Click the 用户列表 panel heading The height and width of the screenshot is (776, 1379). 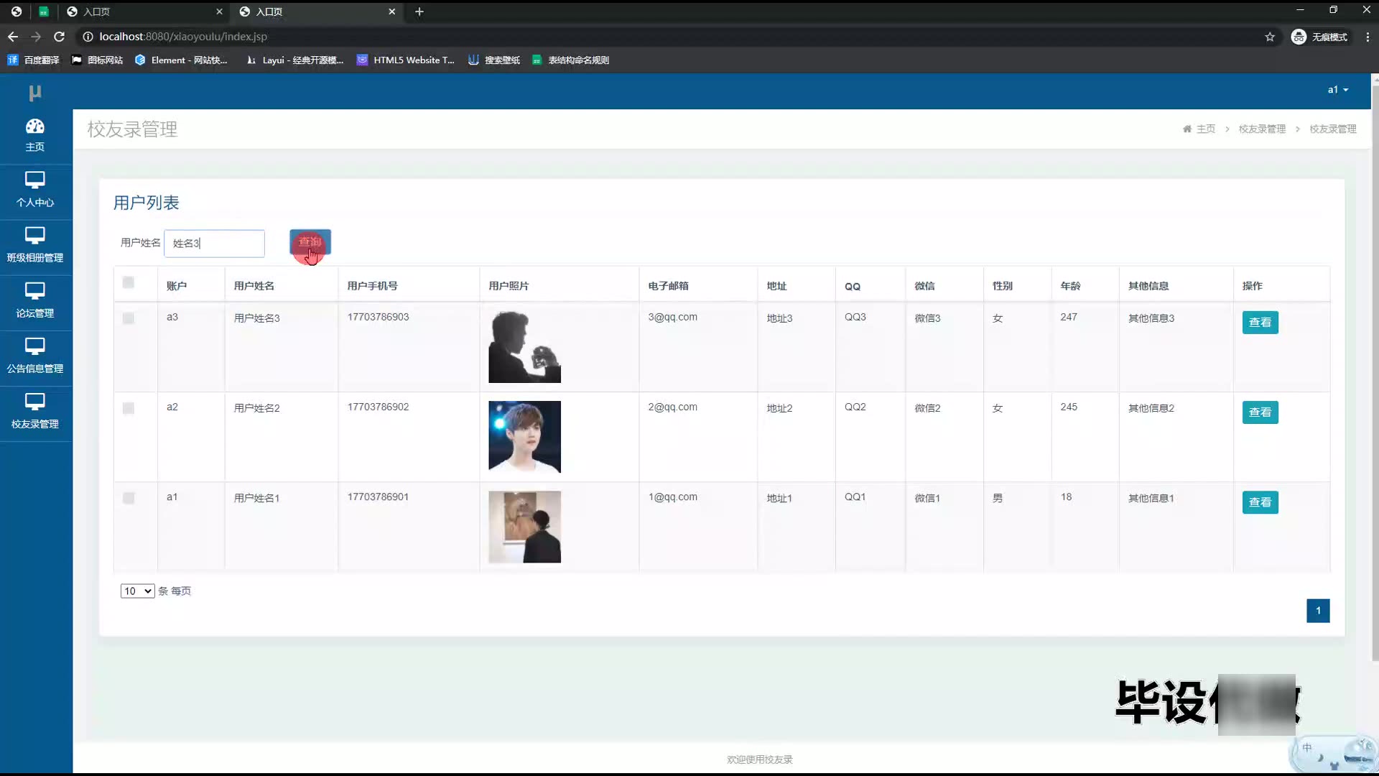146,203
